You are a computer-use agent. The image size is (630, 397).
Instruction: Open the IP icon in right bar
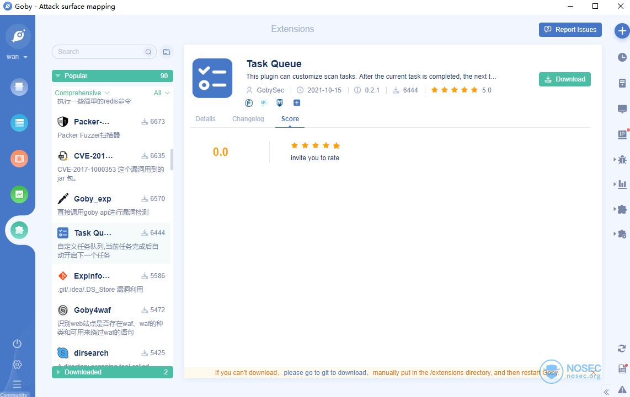[x=622, y=134]
